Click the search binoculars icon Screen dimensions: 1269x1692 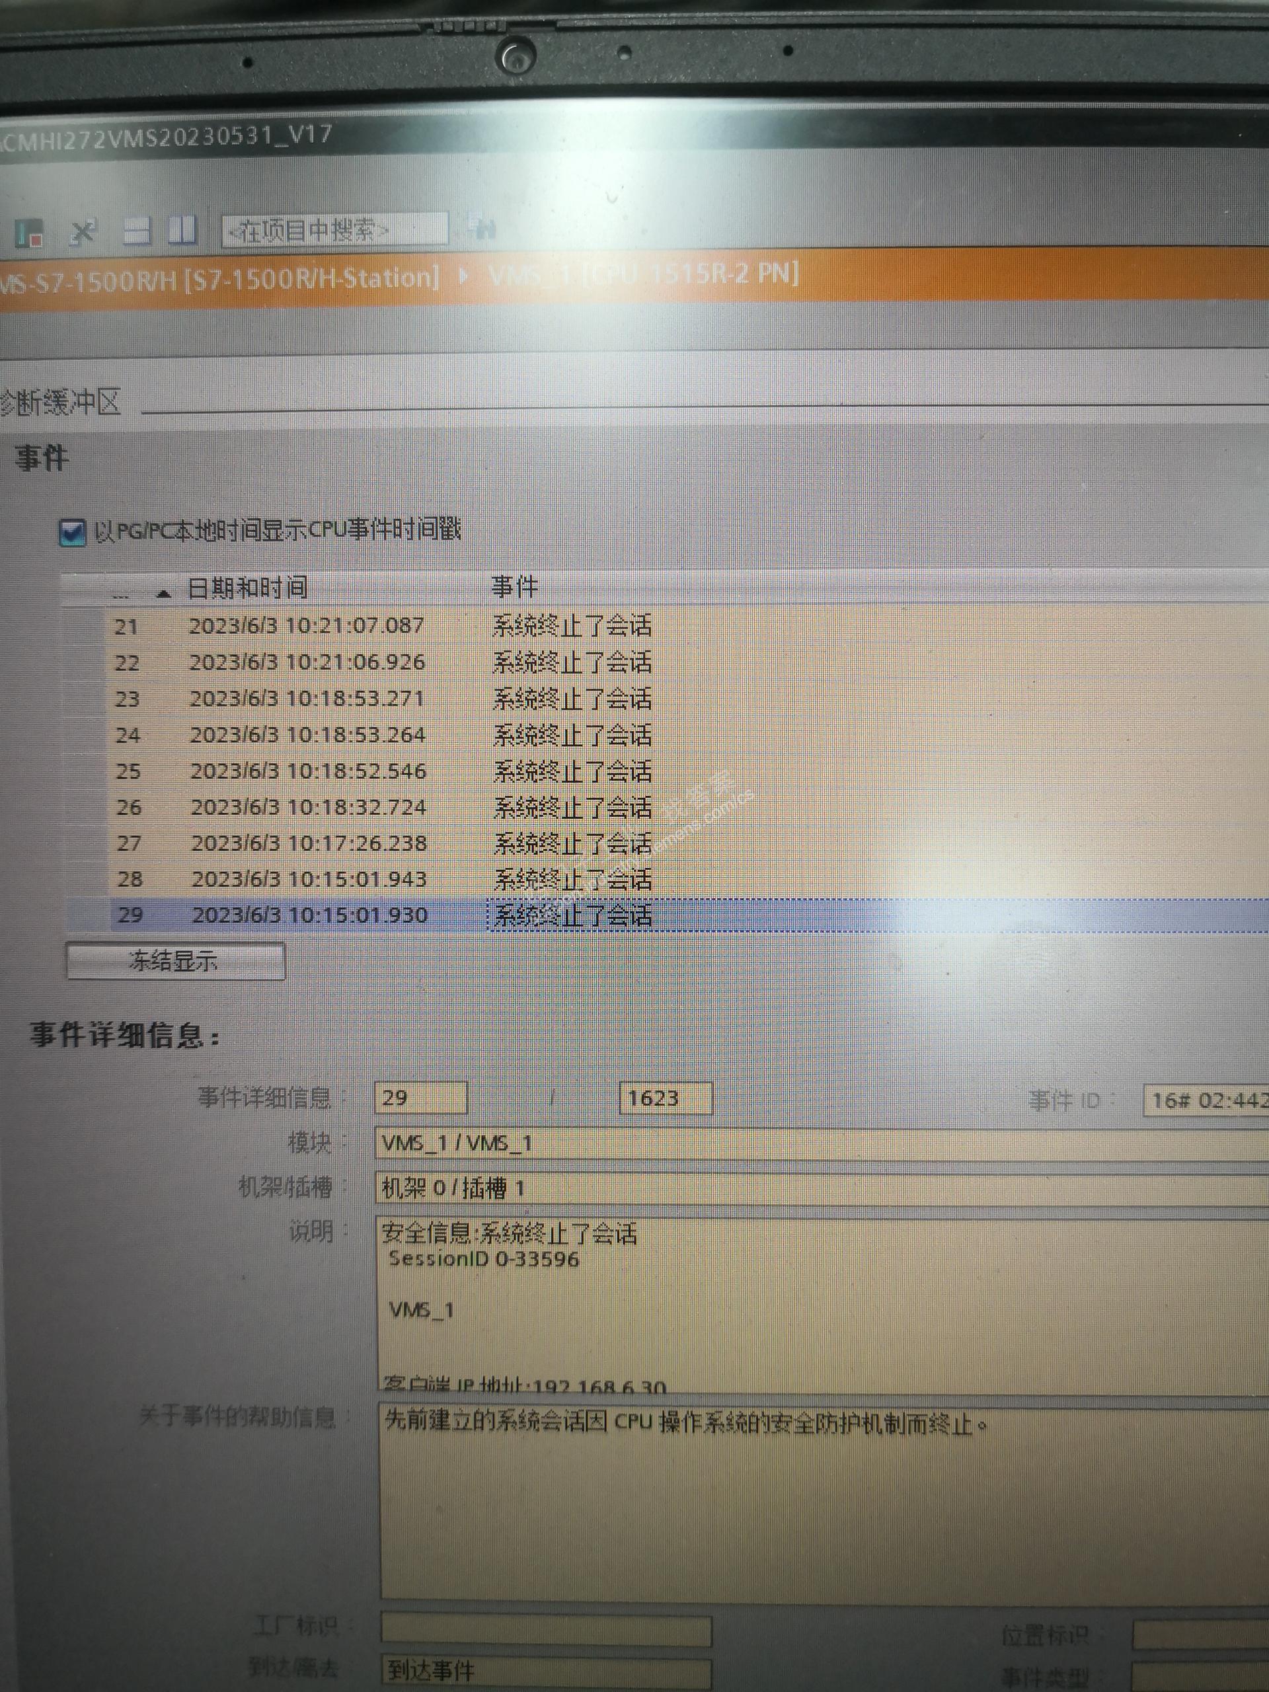pos(483,228)
